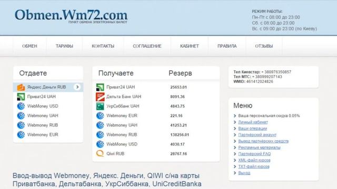Click the Дельта Банк UAH red icon
337x189 pixels.
click(x=100, y=97)
